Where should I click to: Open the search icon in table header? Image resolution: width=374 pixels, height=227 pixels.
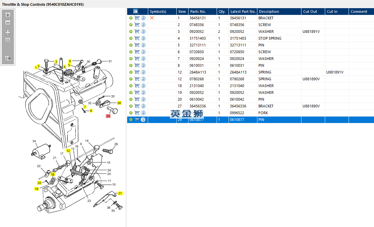(136, 12)
